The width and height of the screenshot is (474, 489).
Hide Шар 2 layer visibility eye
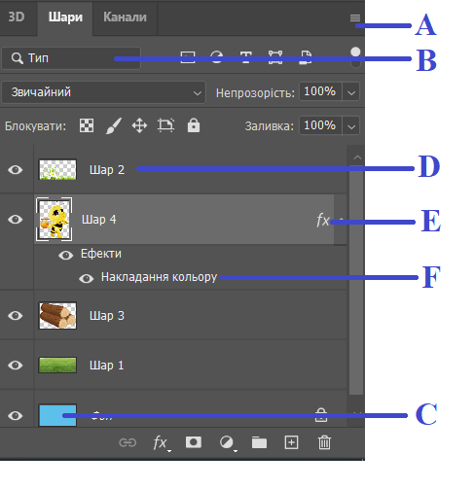pos(16,169)
